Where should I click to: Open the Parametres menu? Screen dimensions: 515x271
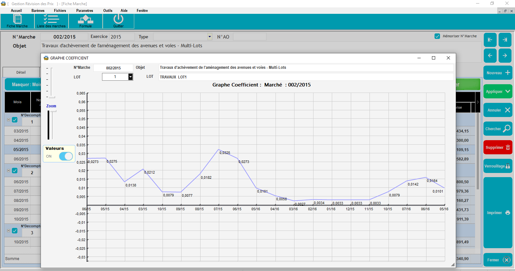pyautogui.click(x=84, y=11)
